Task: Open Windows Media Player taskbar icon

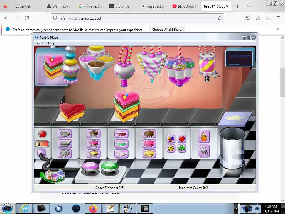Action: coord(58,208)
